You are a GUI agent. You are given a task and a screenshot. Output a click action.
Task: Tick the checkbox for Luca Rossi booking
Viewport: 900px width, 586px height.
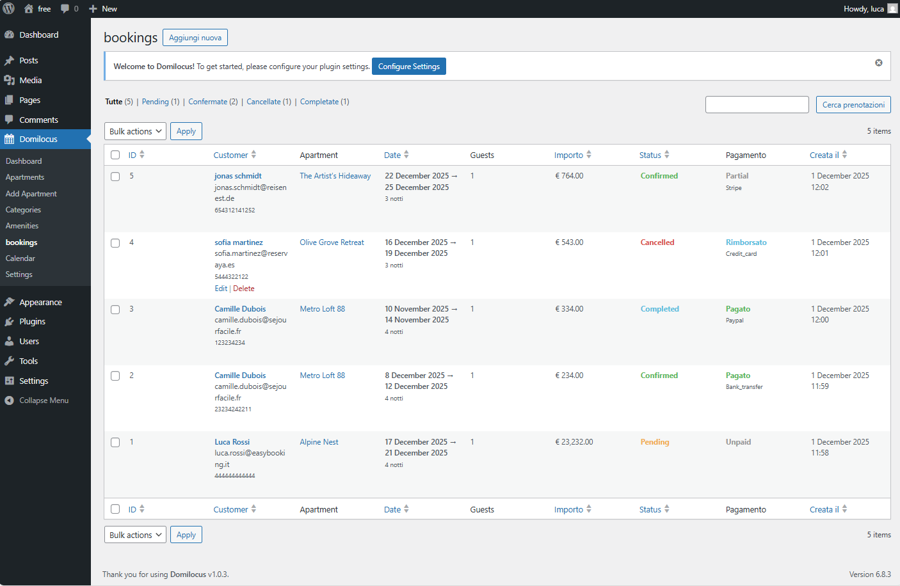pyautogui.click(x=115, y=443)
